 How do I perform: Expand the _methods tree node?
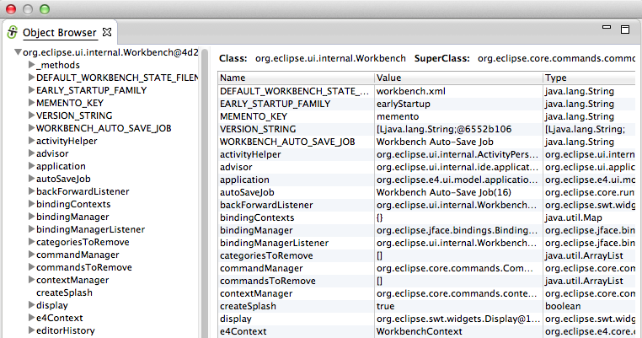(31, 65)
